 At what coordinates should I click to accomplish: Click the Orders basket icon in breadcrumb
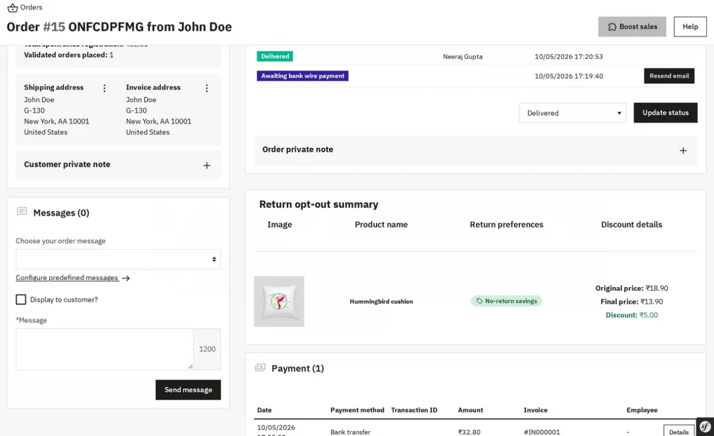[12, 8]
